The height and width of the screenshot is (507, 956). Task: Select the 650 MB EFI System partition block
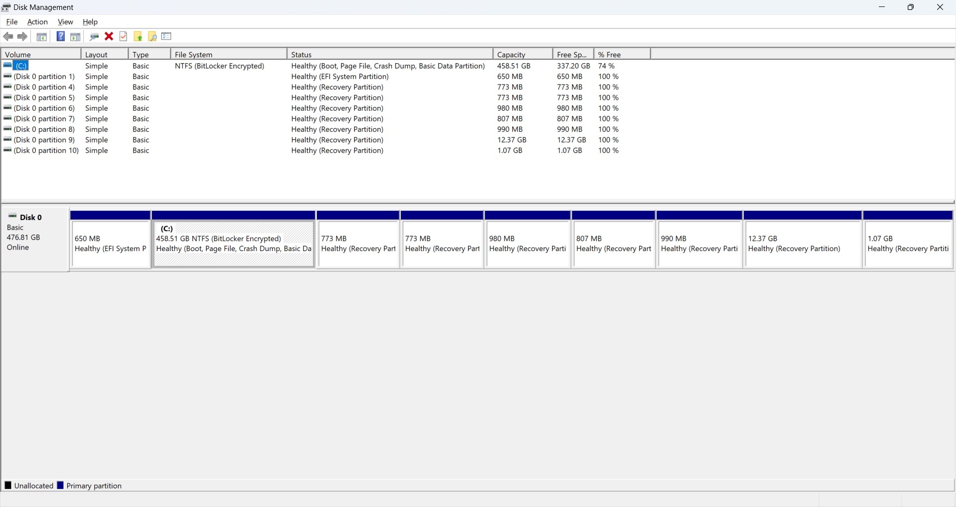click(x=110, y=244)
